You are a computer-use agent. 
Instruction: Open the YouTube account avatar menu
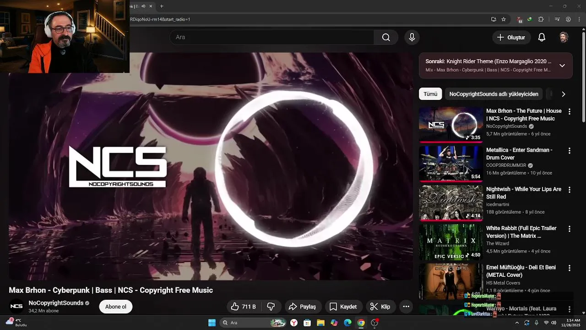564,38
